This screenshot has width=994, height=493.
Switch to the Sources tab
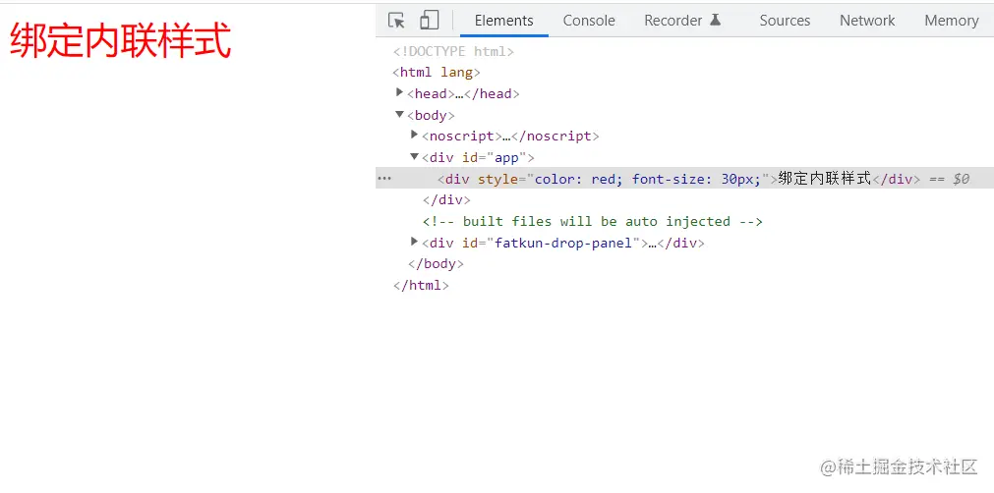click(x=785, y=21)
